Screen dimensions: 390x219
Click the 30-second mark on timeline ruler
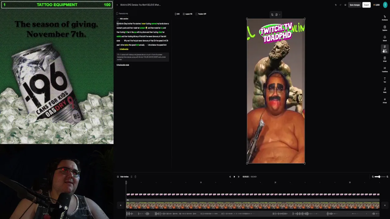coord(350,182)
